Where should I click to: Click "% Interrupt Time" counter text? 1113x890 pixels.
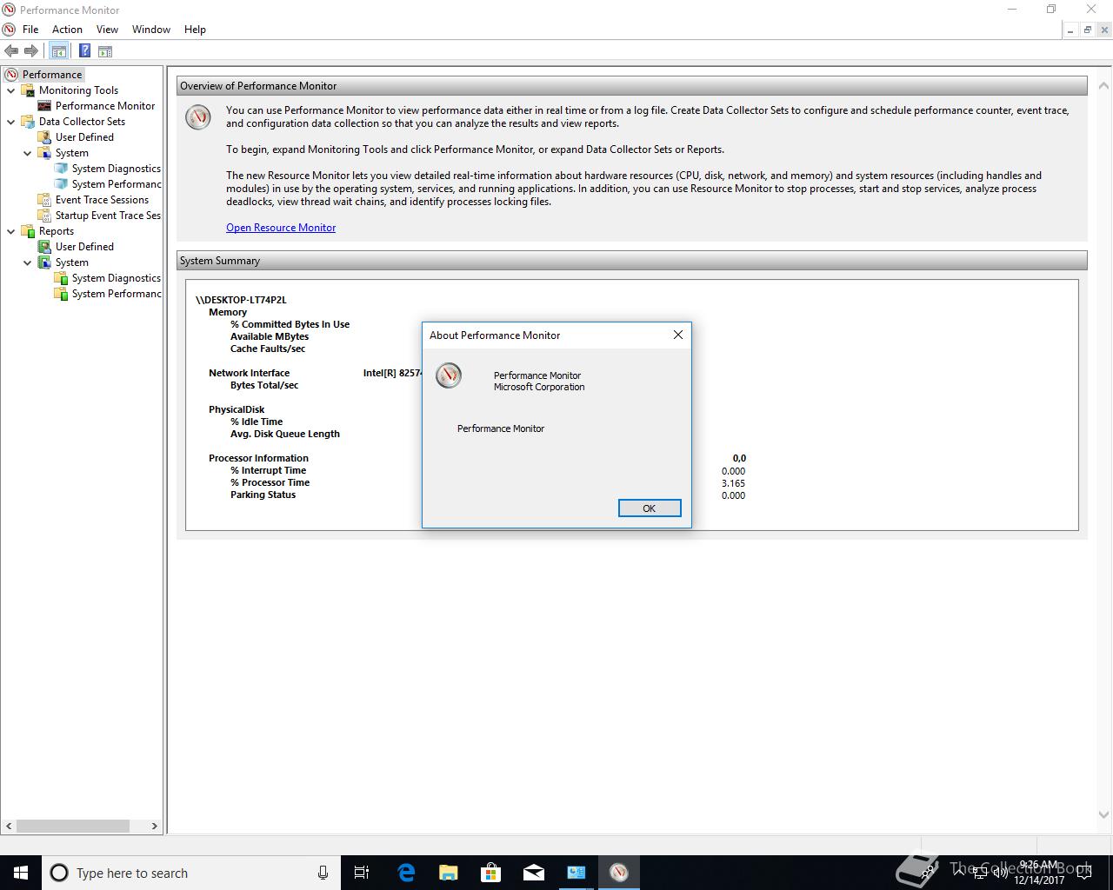268,470
